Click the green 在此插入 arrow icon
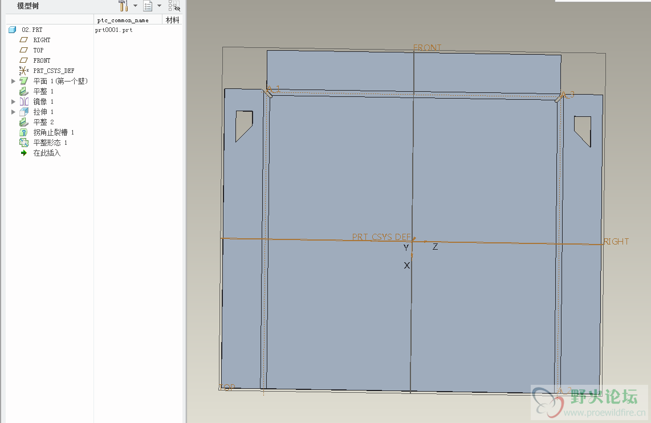The image size is (651, 423). tap(24, 153)
